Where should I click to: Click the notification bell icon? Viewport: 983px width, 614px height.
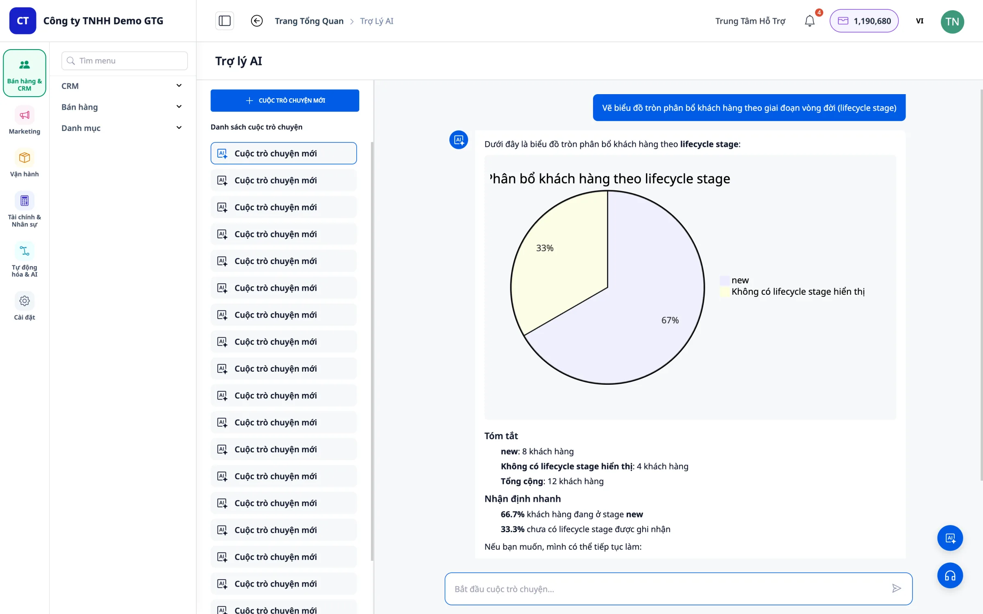(x=809, y=21)
